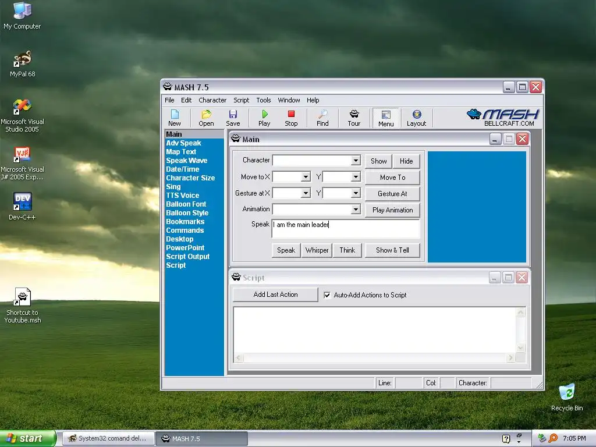Click the help question-mark tray icon
596x447 pixels.
506,439
